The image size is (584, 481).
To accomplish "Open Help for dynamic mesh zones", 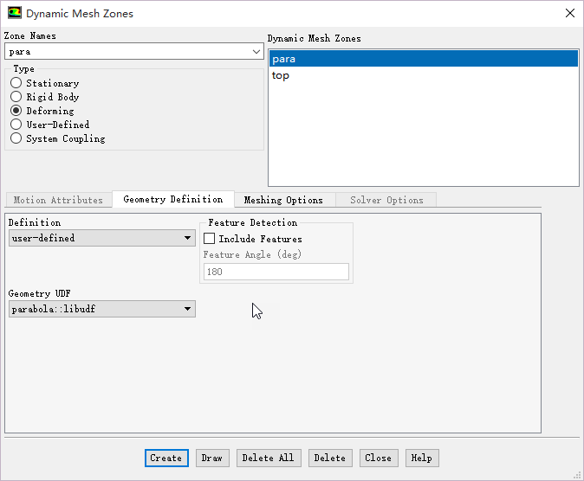I will point(421,458).
